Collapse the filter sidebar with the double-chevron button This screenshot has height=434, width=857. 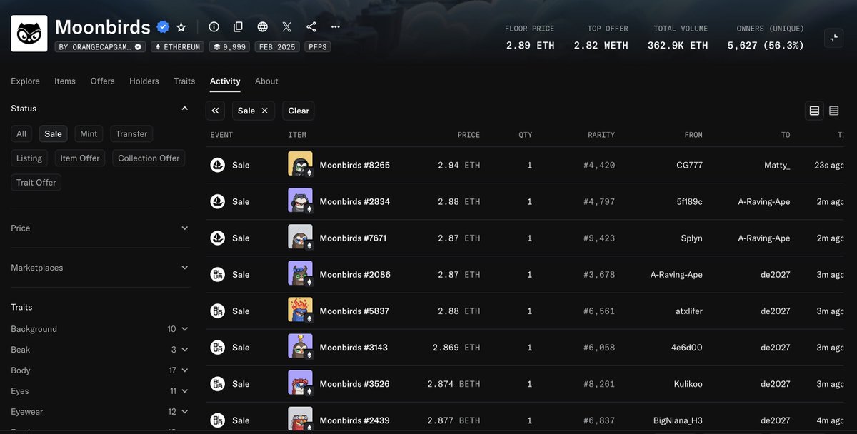tap(216, 111)
